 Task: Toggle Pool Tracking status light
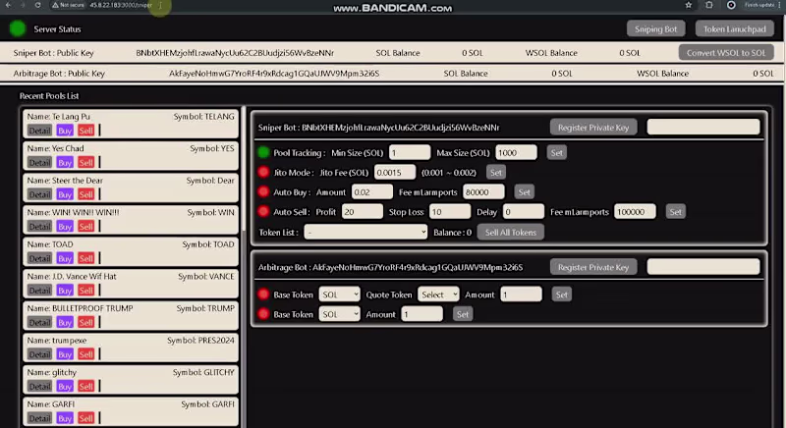tap(263, 152)
